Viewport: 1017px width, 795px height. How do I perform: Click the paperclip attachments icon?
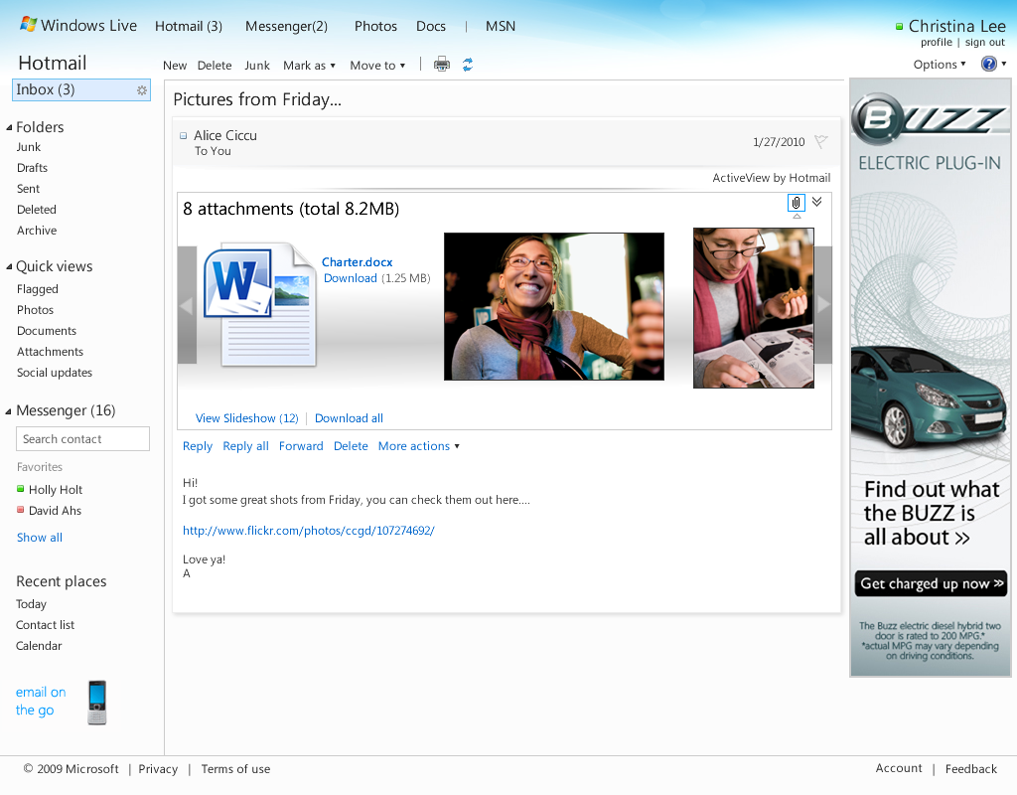[797, 203]
